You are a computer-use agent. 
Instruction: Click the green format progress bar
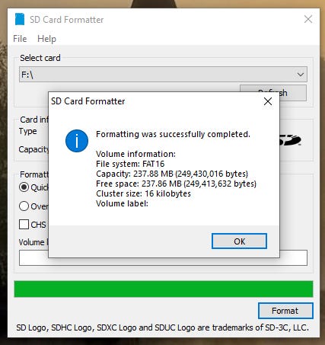[x=164, y=289]
